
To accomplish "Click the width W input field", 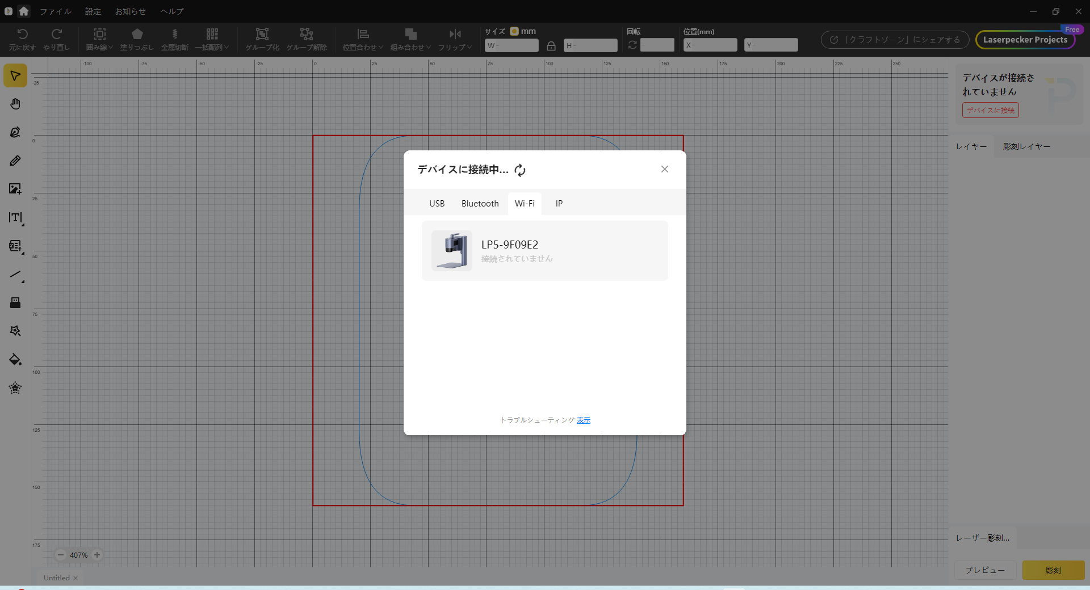I will pyautogui.click(x=512, y=45).
